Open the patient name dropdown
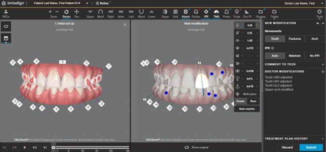Viewport: 326px width, 152px height. point(87,3)
